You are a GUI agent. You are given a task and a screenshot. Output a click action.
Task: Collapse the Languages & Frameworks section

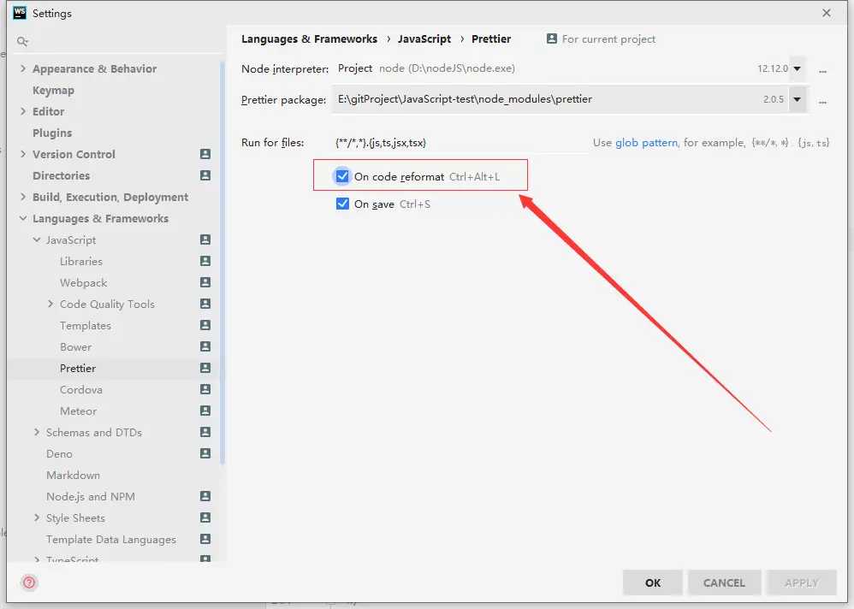tap(23, 218)
